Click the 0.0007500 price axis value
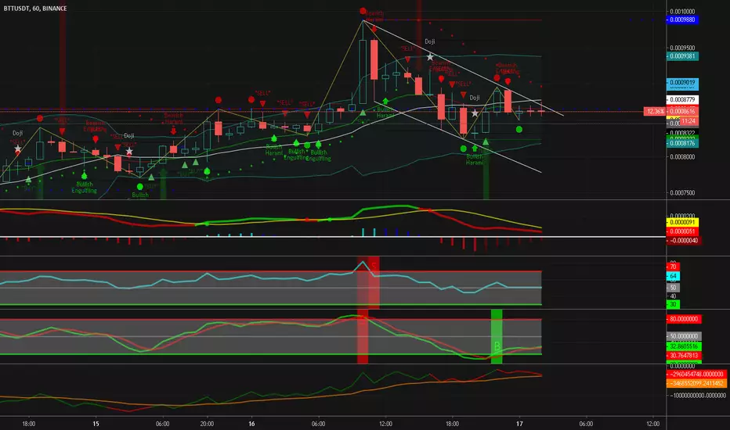The image size is (730, 430). point(682,193)
